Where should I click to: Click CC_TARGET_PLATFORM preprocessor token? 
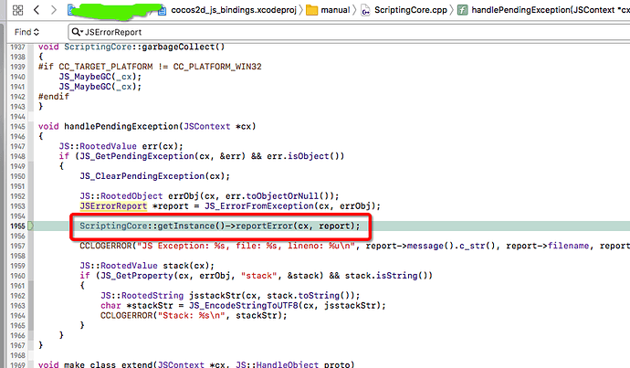coord(106,67)
